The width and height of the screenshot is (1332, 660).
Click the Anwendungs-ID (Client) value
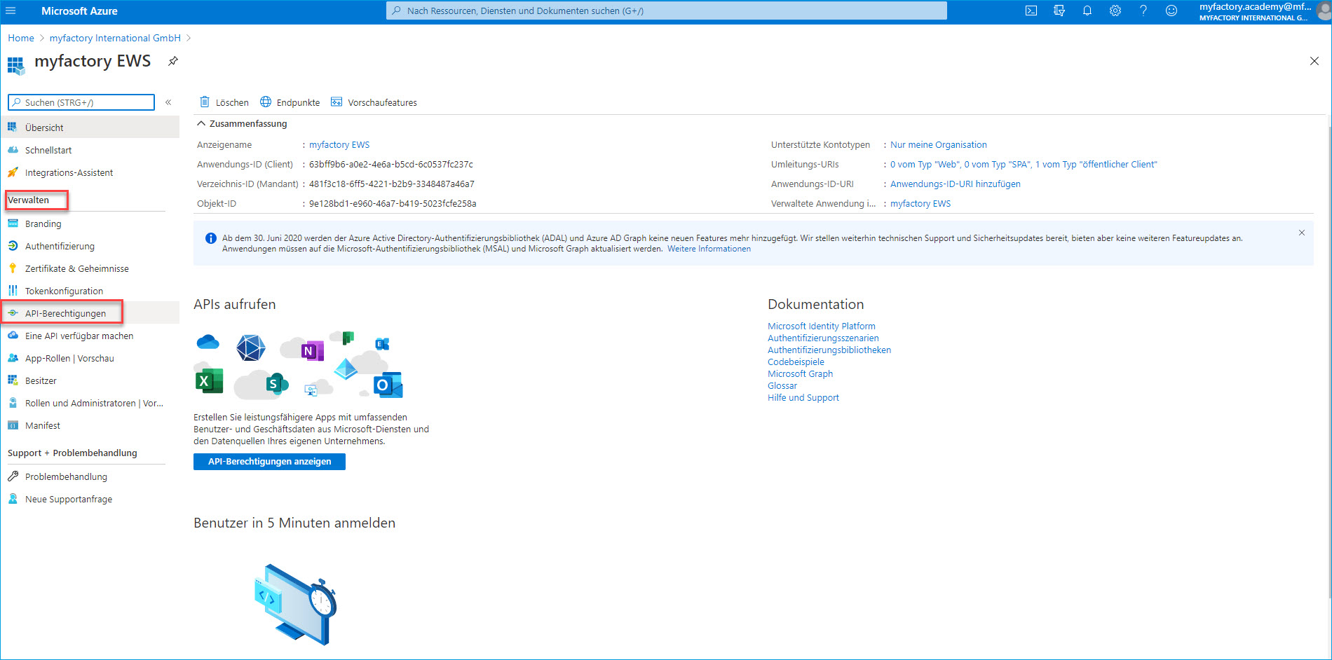click(x=391, y=165)
